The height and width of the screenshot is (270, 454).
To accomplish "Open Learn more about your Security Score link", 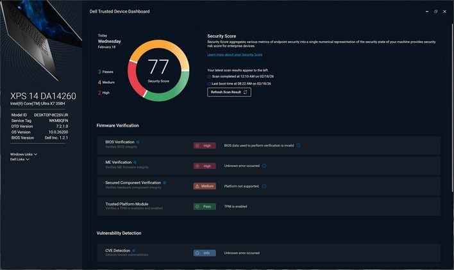I will 235,54.
